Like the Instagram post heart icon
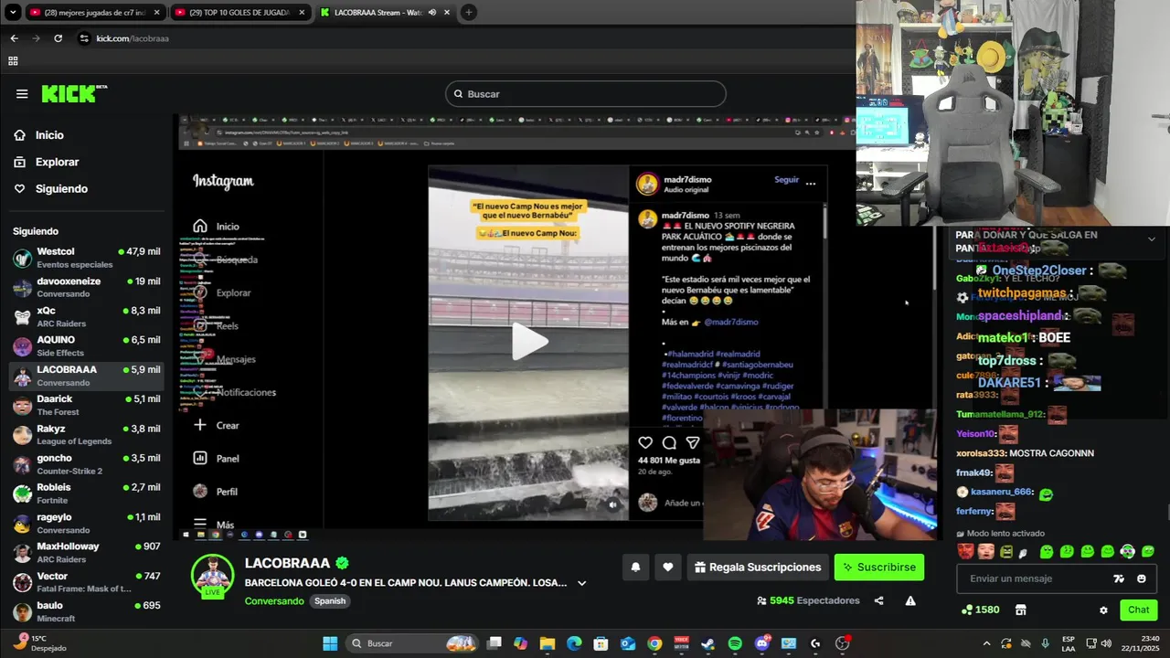 [x=645, y=443]
